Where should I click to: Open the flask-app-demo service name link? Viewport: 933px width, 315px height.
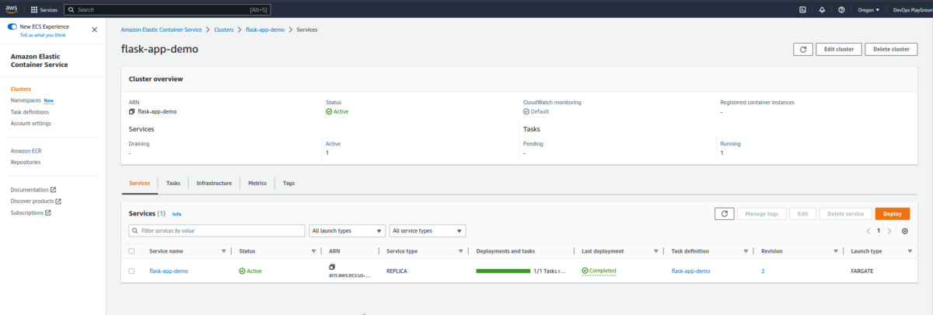click(x=169, y=271)
